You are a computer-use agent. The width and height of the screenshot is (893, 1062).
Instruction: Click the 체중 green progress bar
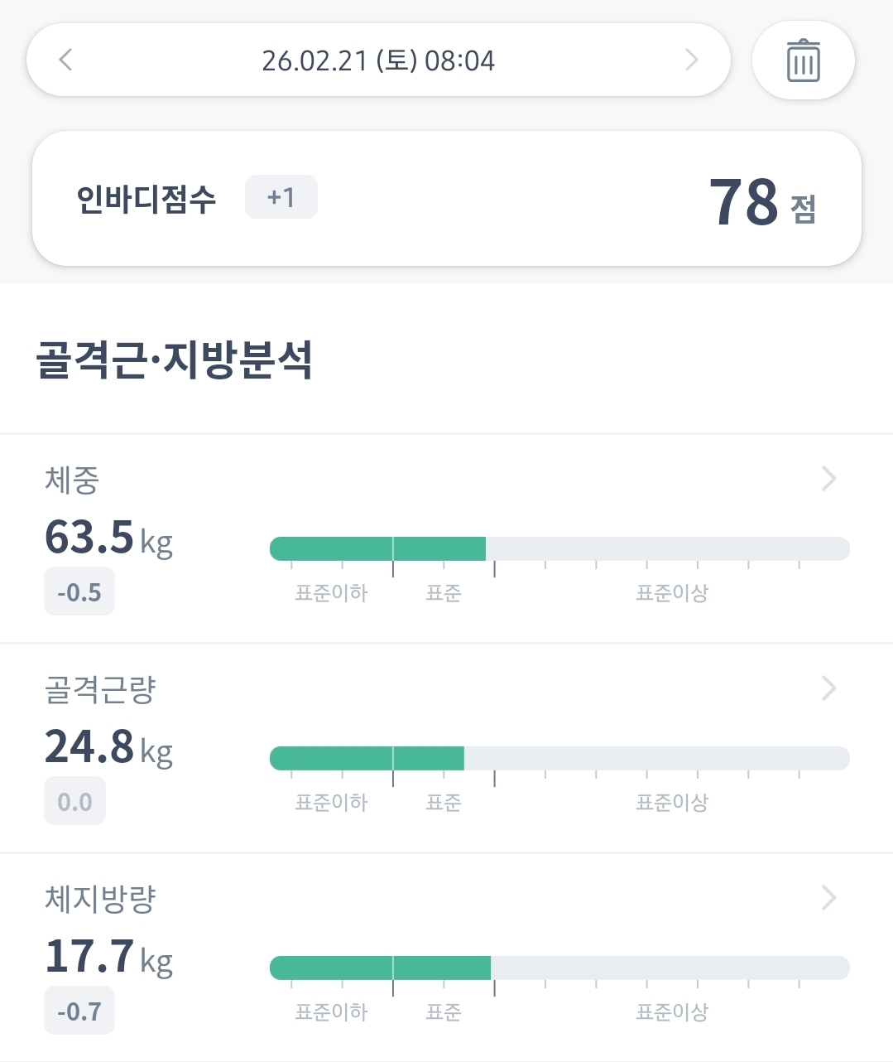[x=378, y=548]
